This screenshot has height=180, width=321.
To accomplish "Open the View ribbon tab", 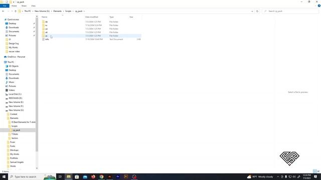I will (x=33, y=6).
